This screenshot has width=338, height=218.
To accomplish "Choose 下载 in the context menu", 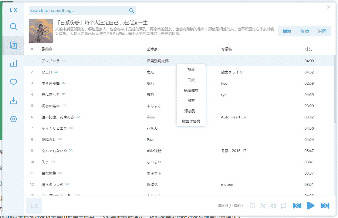I will 191,80.
